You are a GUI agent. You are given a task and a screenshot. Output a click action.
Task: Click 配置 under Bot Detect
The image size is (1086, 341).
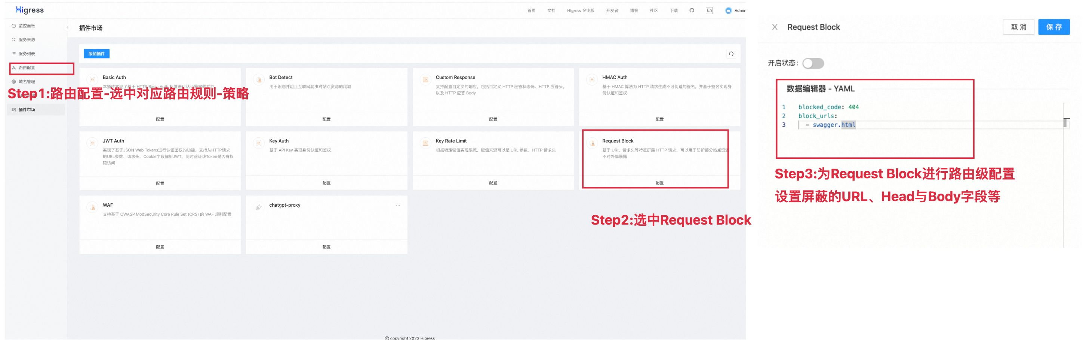click(327, 119)
